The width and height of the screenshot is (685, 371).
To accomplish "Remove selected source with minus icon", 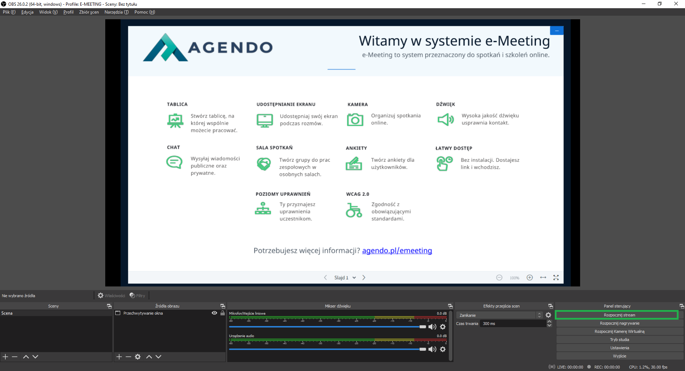I will [x=128, y=357].
